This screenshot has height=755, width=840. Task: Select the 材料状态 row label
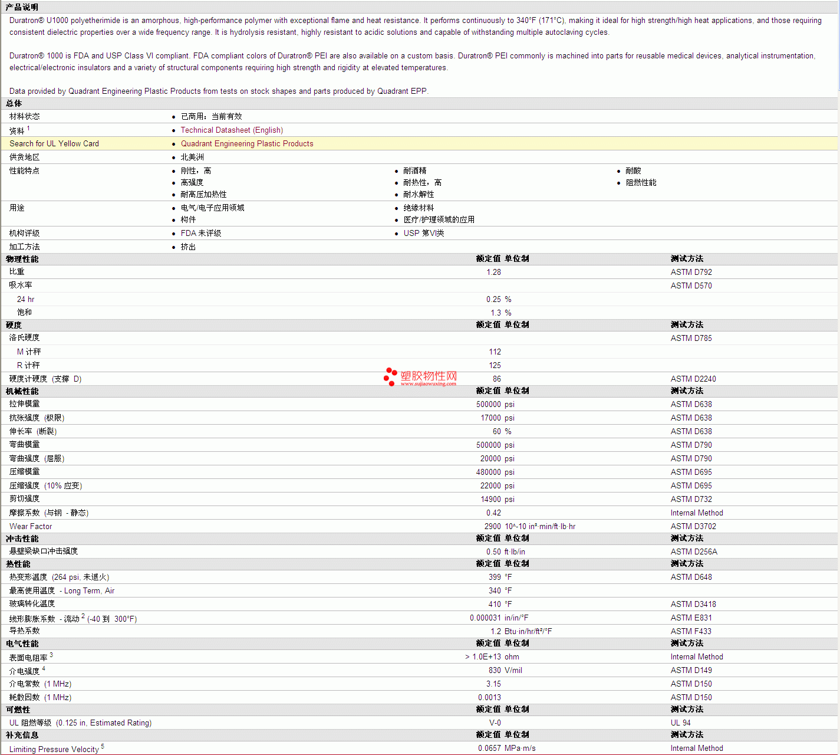click(25, 117)
